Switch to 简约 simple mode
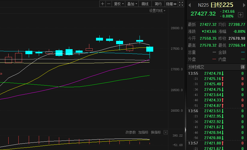The image size is (247, 150). tap(158, 4)
